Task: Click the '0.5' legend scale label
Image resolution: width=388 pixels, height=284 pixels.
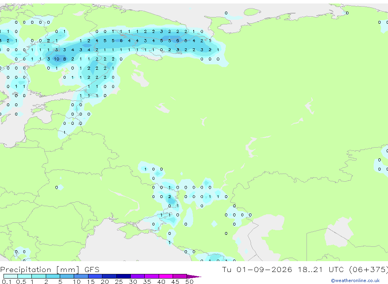Action: pos(21,282)
